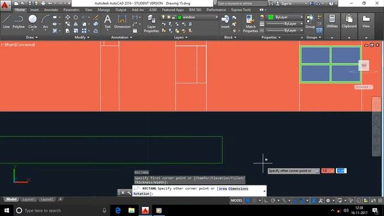The width and height of the screenshot is (384, 216).
Task: Open the Express Tools tab
Action: coord(241,10)
